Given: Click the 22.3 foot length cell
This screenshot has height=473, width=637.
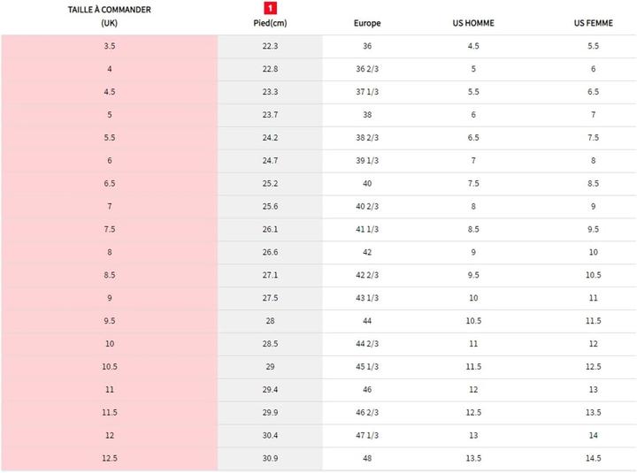Looking at the screenshot, I should (270, 46).
